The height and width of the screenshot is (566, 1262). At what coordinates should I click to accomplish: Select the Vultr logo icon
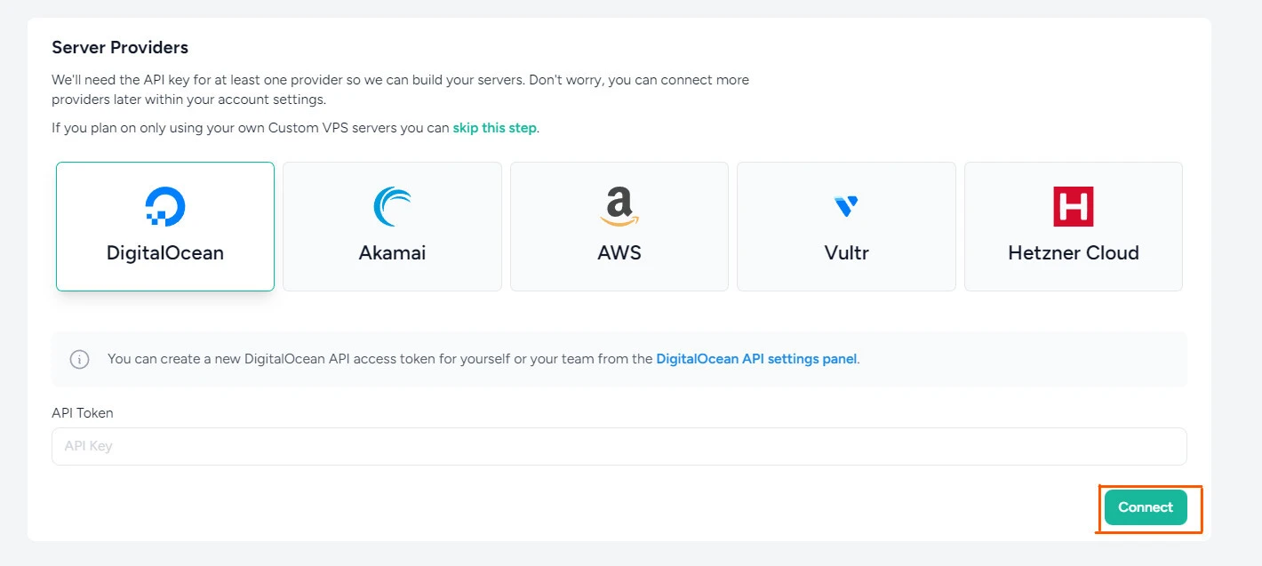[x=845, y=205]
